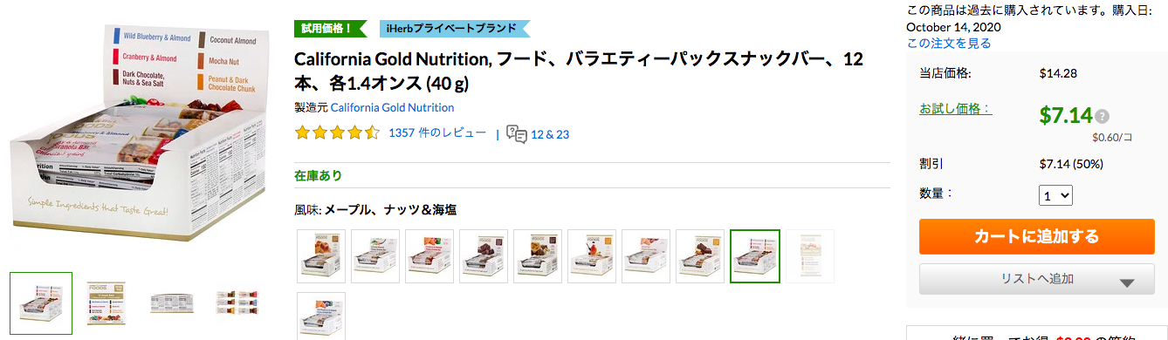Select the flavor swatch on the second row
1168x340 pixels.
(x=321, y=316)
